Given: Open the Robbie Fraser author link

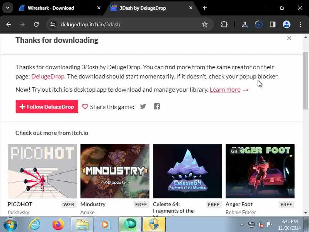Looking at the screenshot, I should [241, 212].
